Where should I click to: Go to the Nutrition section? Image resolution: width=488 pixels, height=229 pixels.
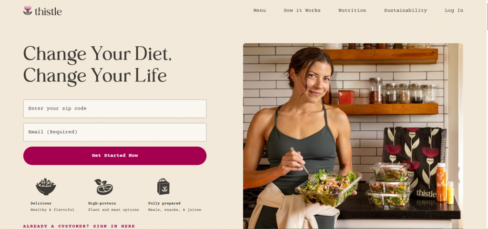coord(352,10)
